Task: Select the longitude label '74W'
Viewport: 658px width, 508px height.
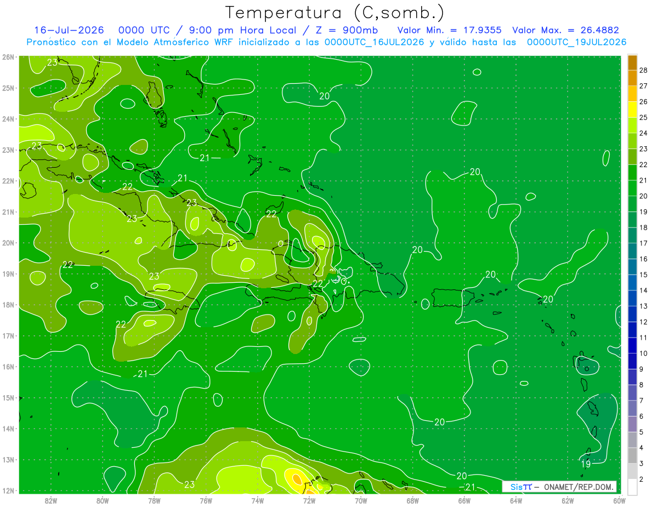Action: coord(258,500)
